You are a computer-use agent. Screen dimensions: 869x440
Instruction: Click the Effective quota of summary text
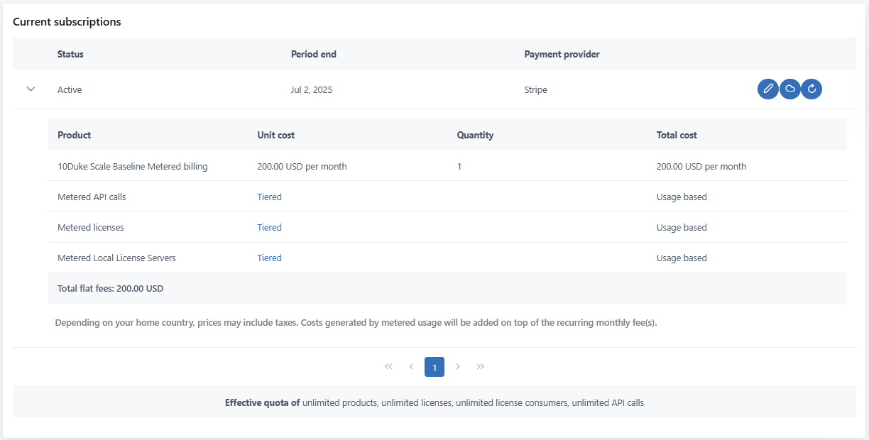coord(434,402)
